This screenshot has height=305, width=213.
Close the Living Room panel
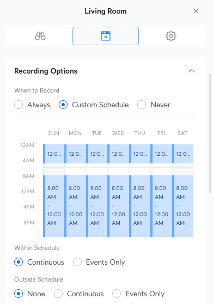pos(196,11)
